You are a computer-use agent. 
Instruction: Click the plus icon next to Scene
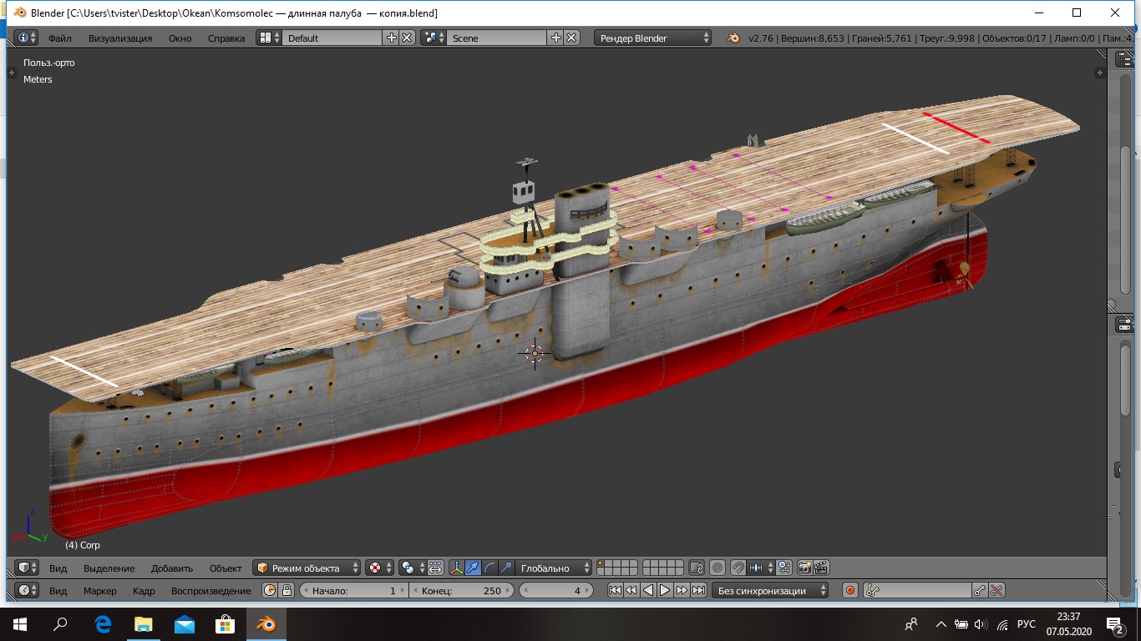555,38
